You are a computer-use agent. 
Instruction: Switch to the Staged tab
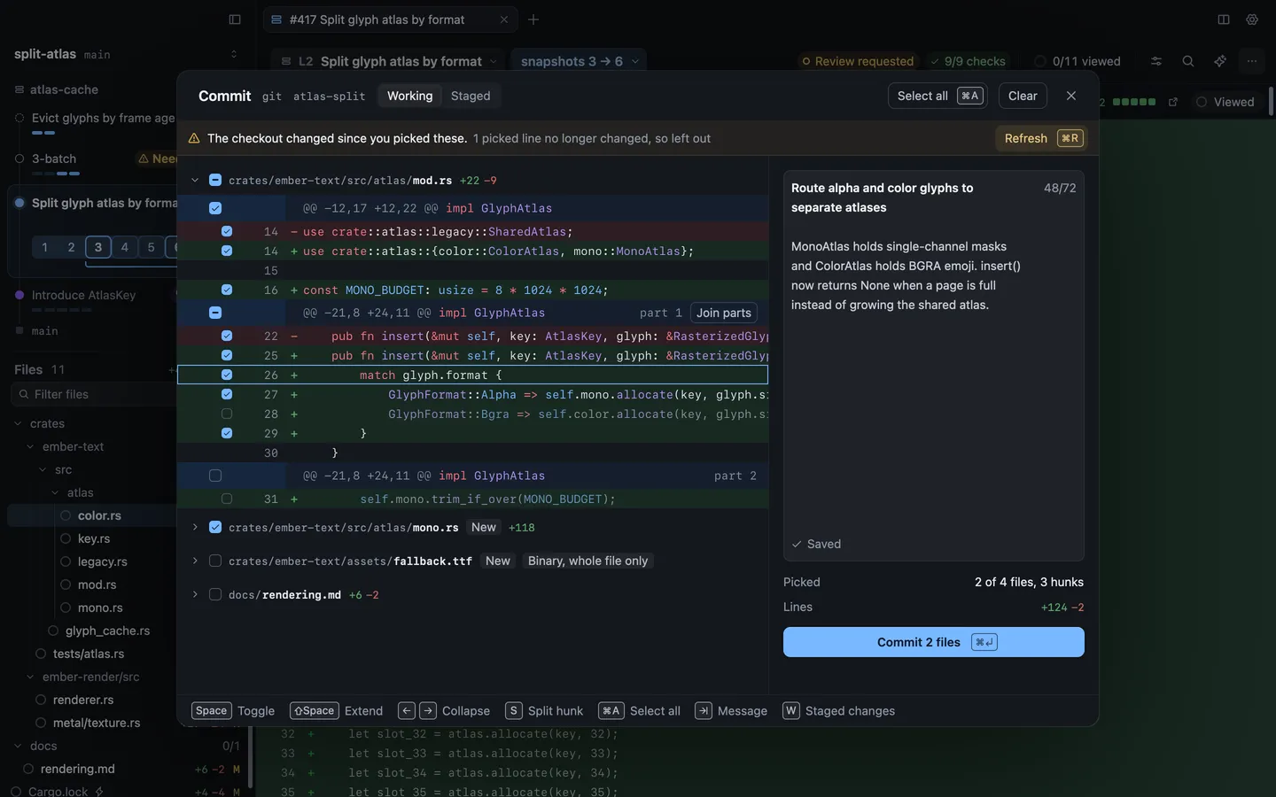click(471, 96)
